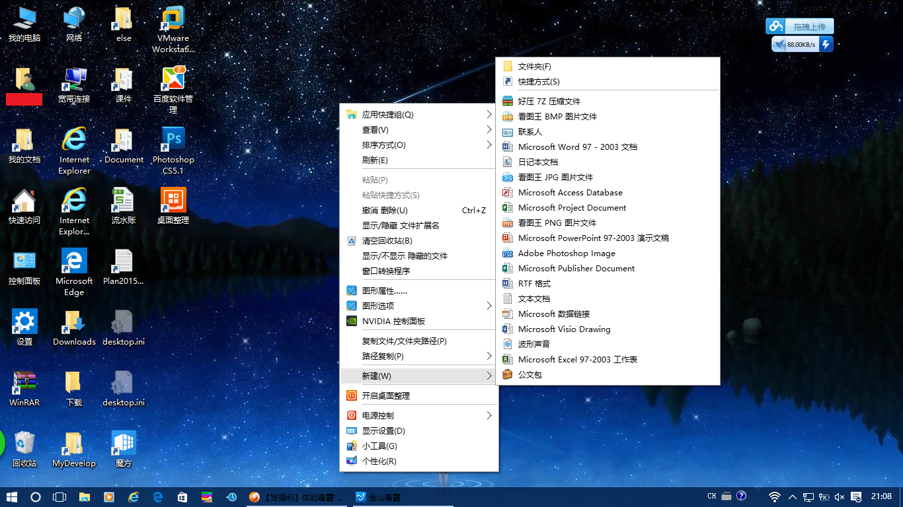903x507 pixels.
Task: Select the MyDevelop folder shortcut
Action: click(74, 449)
